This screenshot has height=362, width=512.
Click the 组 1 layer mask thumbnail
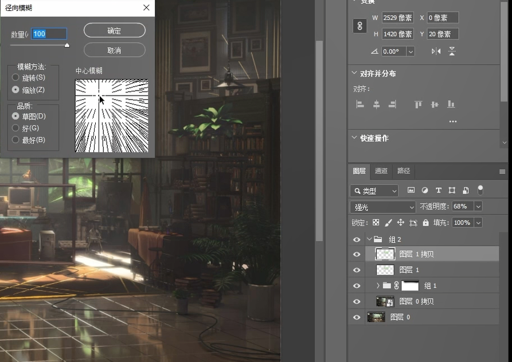410,286
